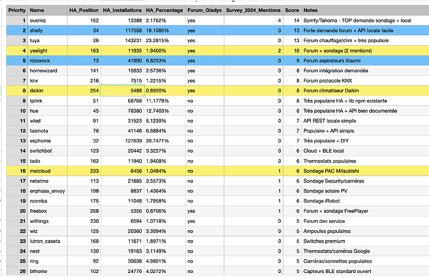The image size is (429, 278).
Task: Click the 'overkiz' name cell
Action: [47, 20]
